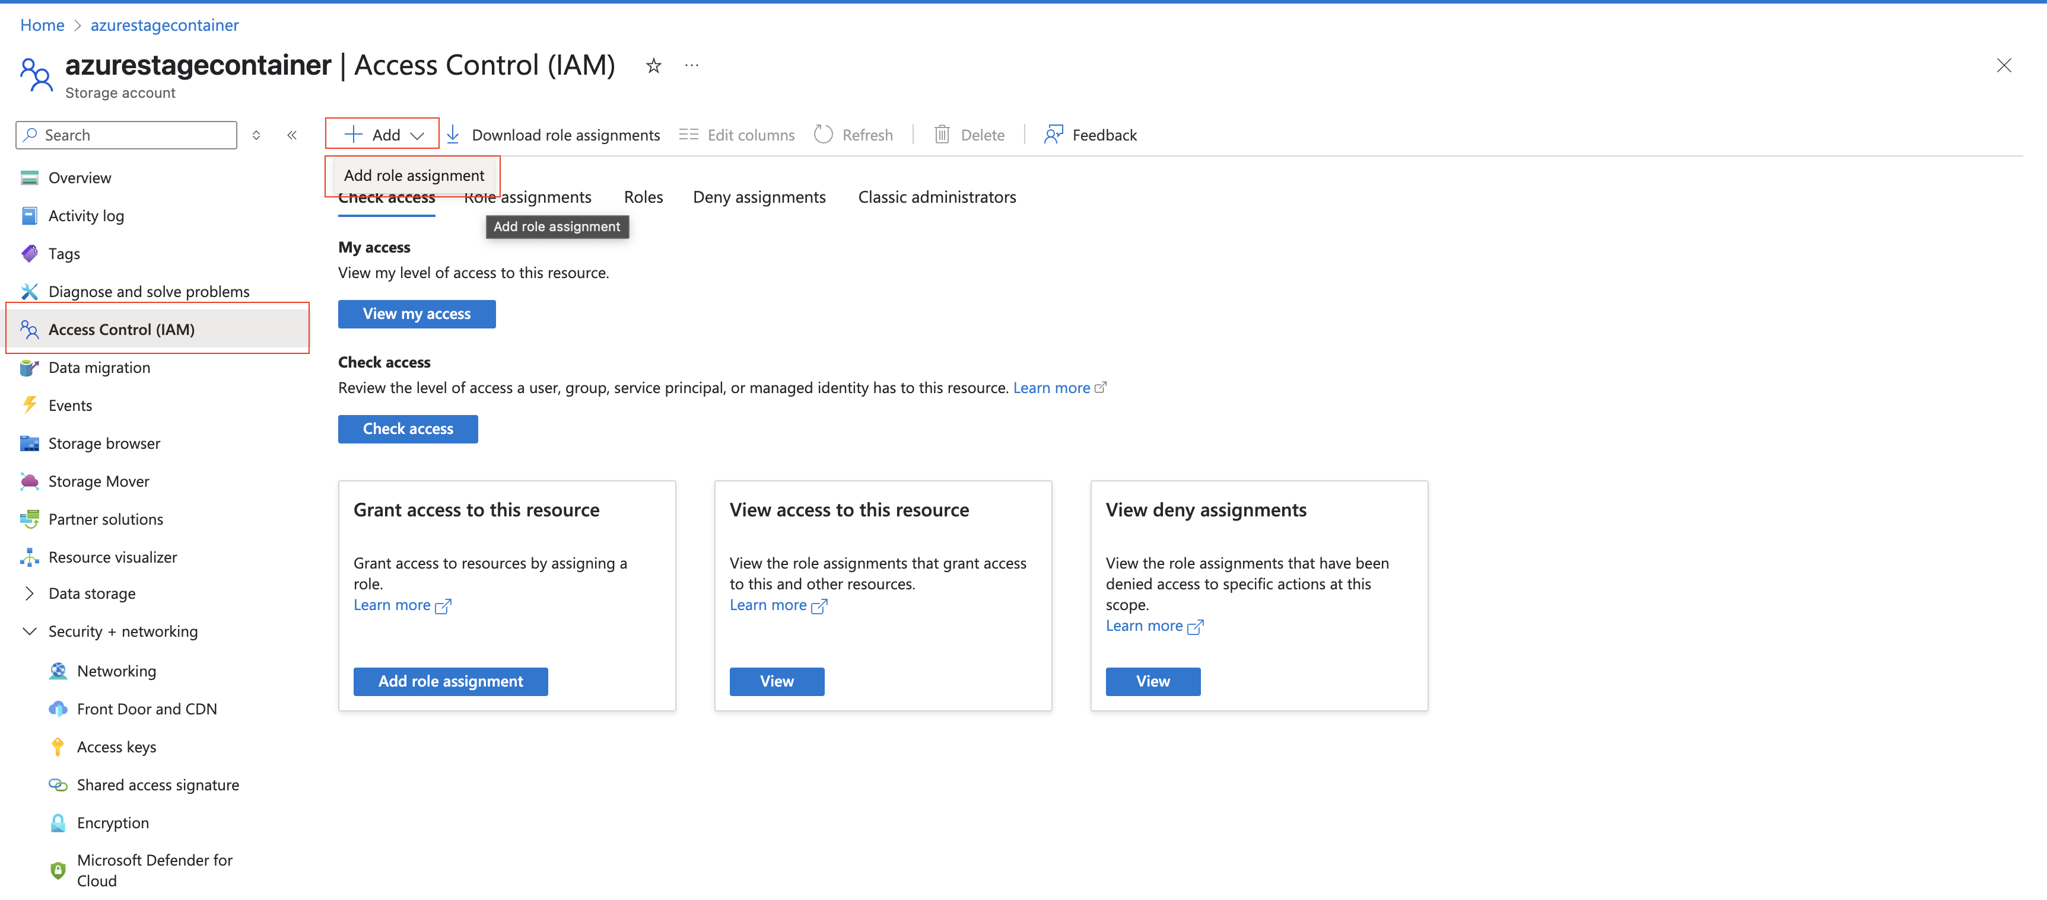The width and height of the screenshot is (2047, 900).
Task: Favorite this page with star icon
Action: click(x=653, y=66)
